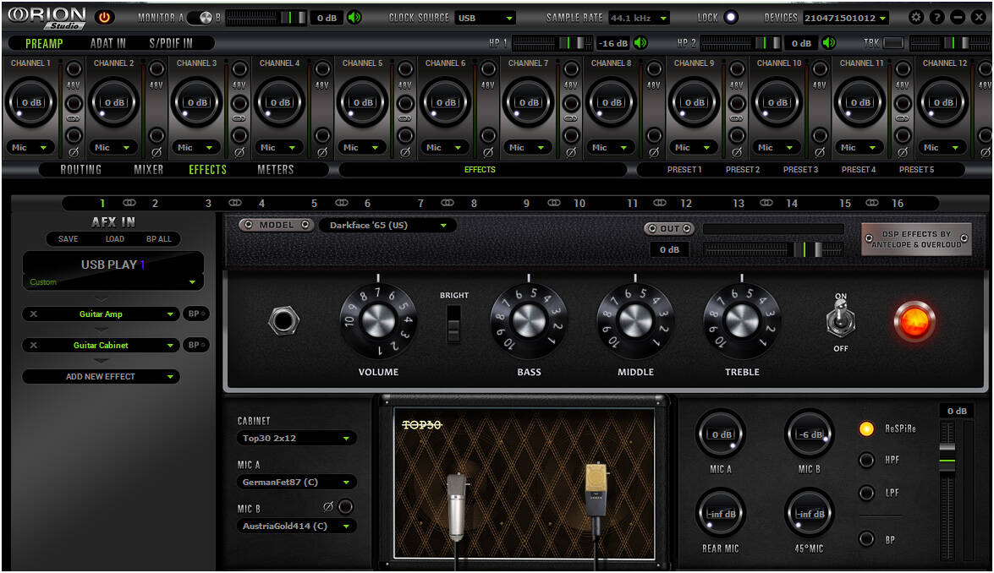Enable 48V phantom on Channel 1
Image resolution: width=994 pixels, height=573 pixels.
pyautogui.click(x=74, y=69)
